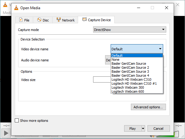Select Logitech Webcam 300

137,87
